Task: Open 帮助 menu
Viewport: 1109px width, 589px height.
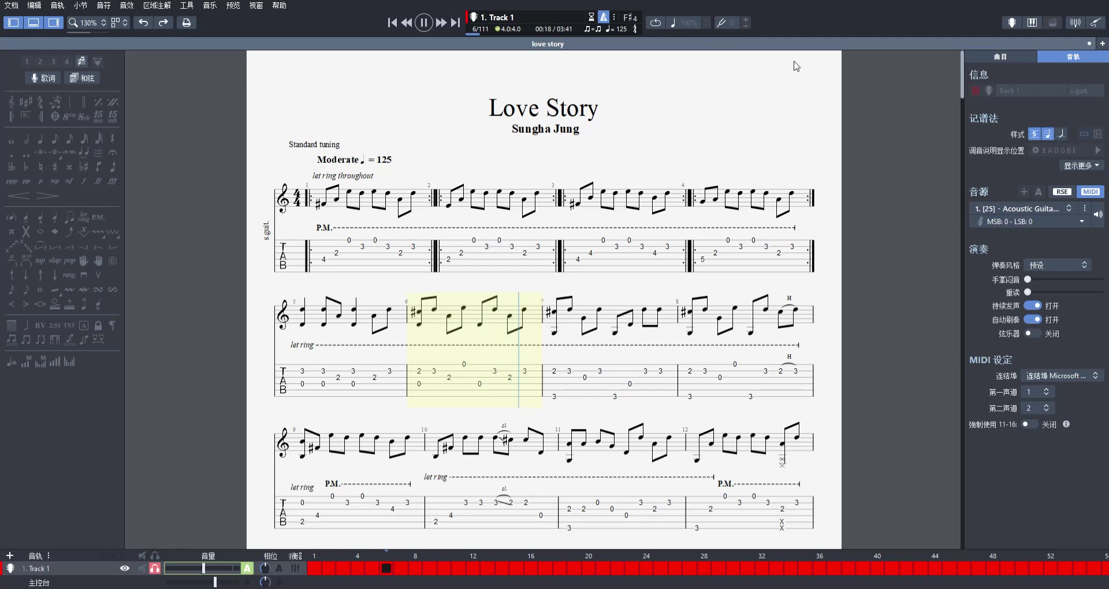Action: (x=279, y=5)
